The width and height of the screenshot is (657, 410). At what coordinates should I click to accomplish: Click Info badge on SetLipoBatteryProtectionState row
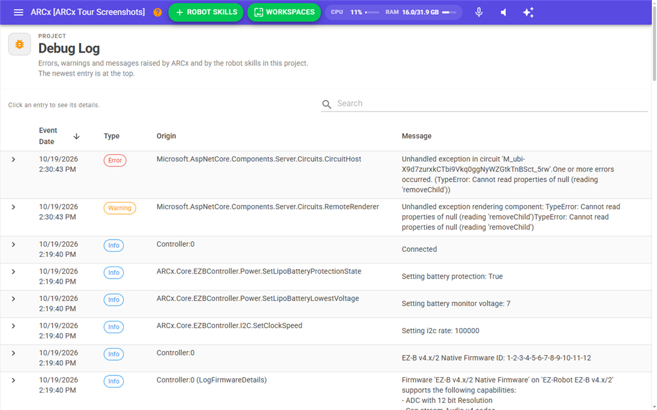coord(114,272)
